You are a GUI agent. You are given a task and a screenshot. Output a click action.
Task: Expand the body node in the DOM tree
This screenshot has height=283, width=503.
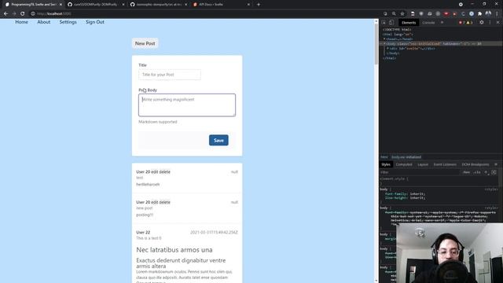384,44
